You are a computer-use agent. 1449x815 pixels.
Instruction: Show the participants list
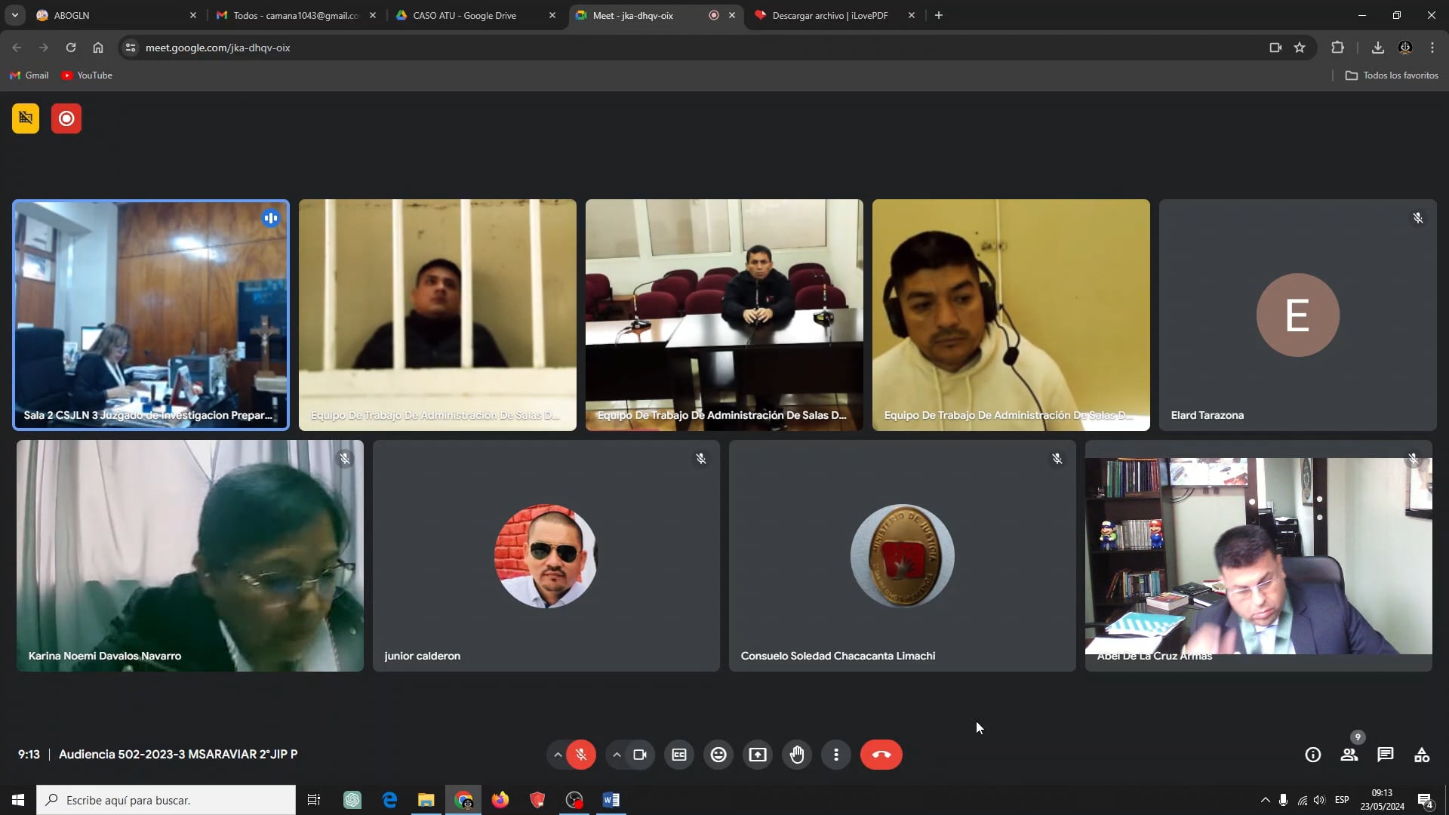pos(1349,755)
